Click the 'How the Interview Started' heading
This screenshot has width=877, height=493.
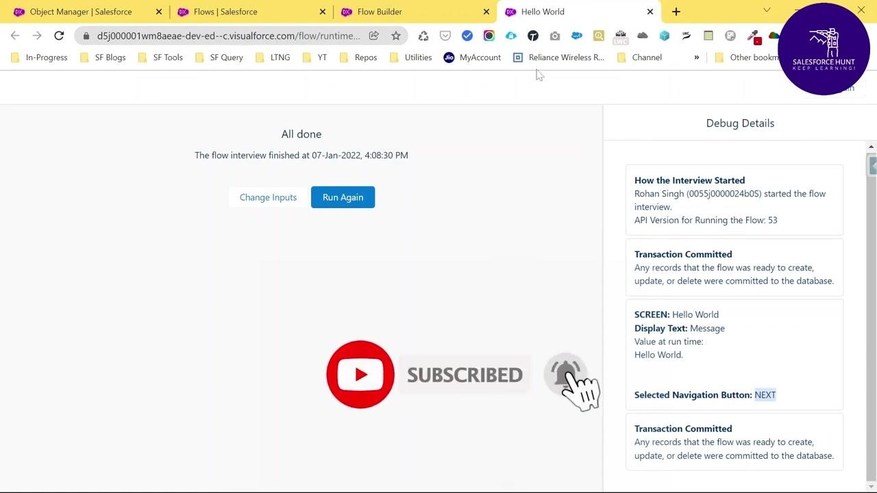[689, 181]
